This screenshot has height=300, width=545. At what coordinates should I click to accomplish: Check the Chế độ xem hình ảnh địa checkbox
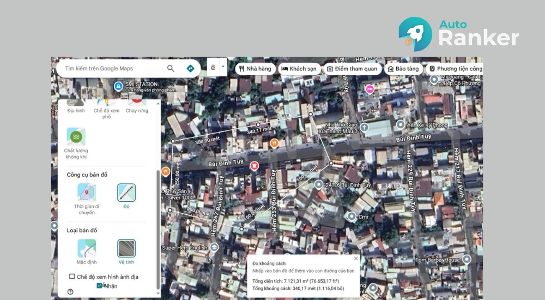(x=72, y=277)
